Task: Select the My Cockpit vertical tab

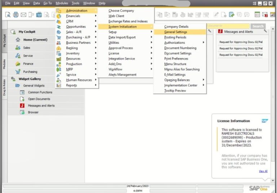Action: (4, 41)
